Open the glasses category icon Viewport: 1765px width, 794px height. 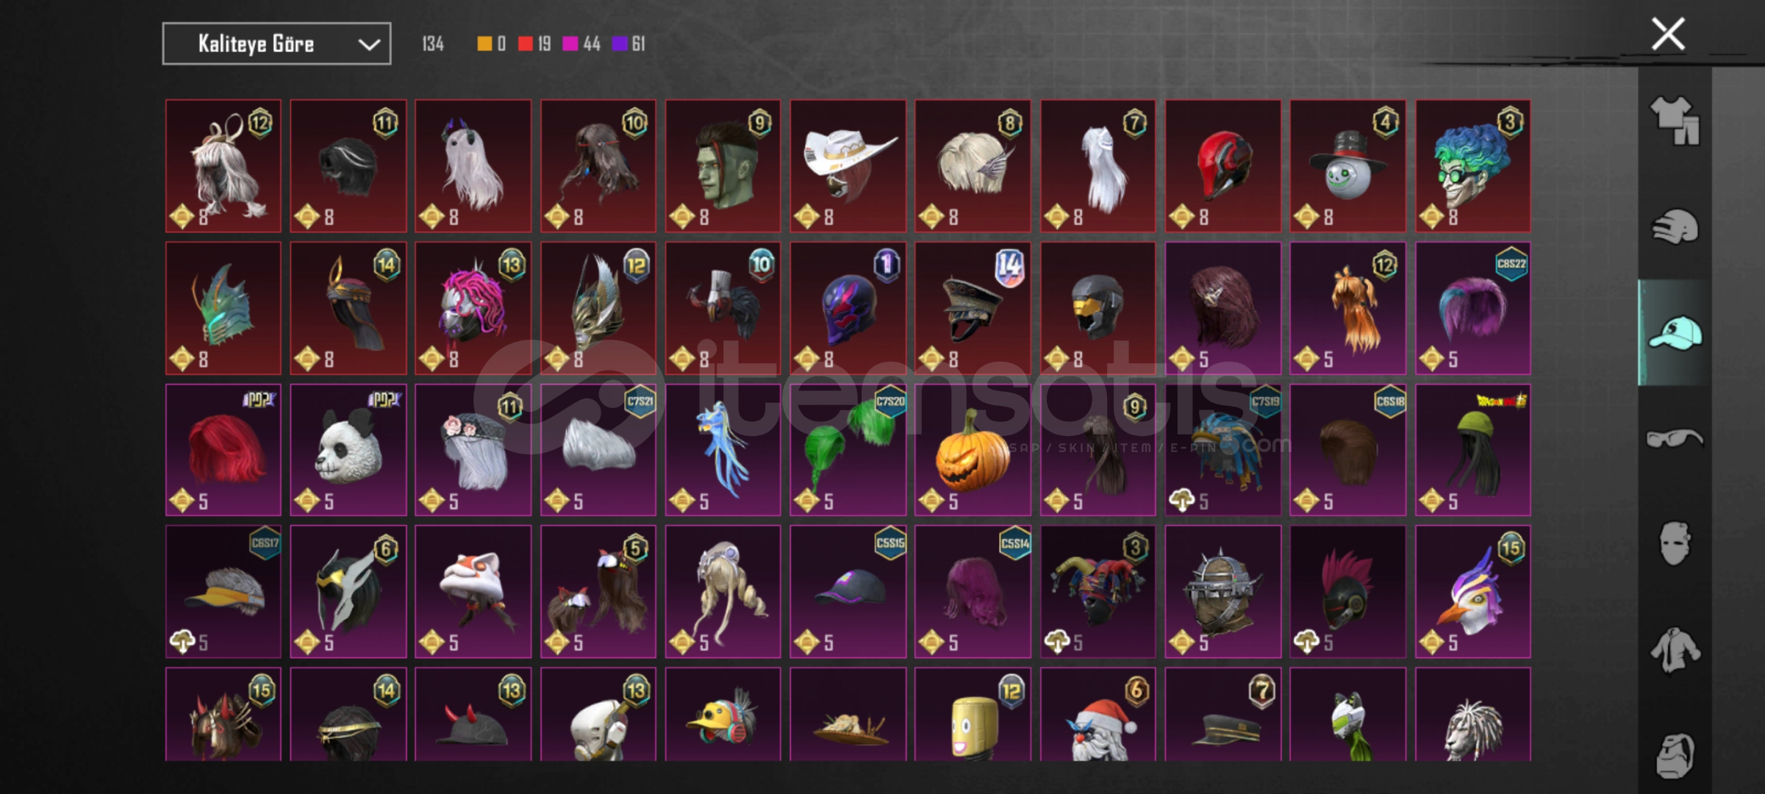(1675, 438)
